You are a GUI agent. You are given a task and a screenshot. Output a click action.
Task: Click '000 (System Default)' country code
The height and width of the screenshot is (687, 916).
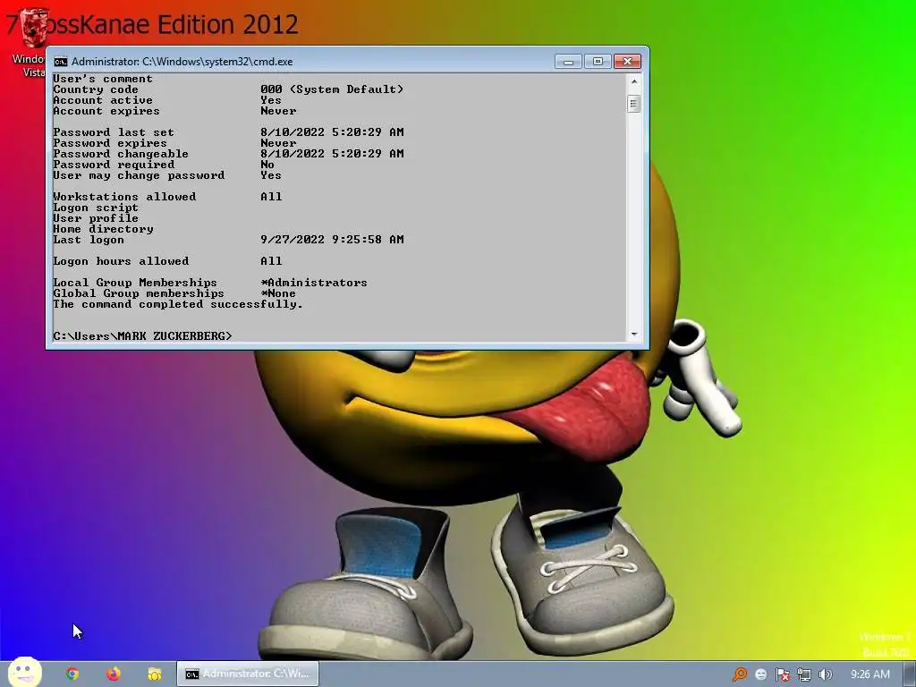point(332,89)
